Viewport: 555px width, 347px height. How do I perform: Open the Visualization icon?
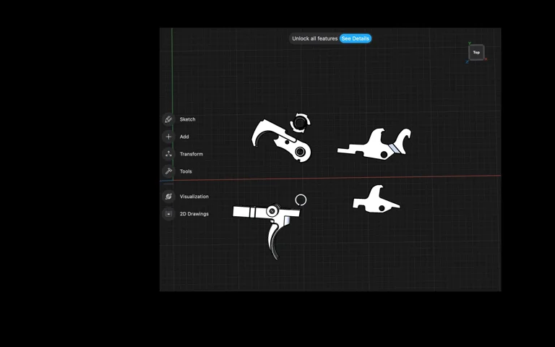[168, 197]
